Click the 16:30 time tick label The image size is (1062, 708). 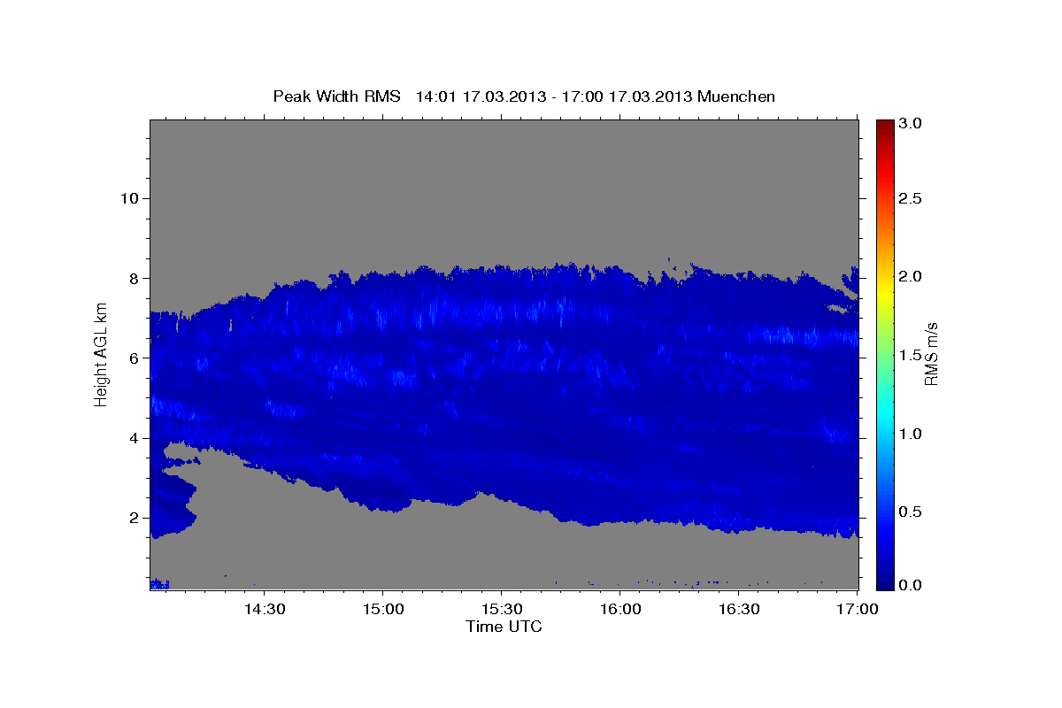coord(739,609)
